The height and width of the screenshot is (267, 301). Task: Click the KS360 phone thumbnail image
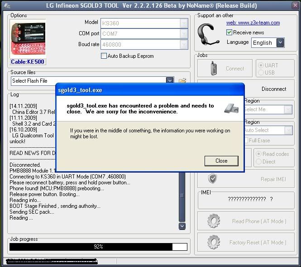click(x=28, y=39)
